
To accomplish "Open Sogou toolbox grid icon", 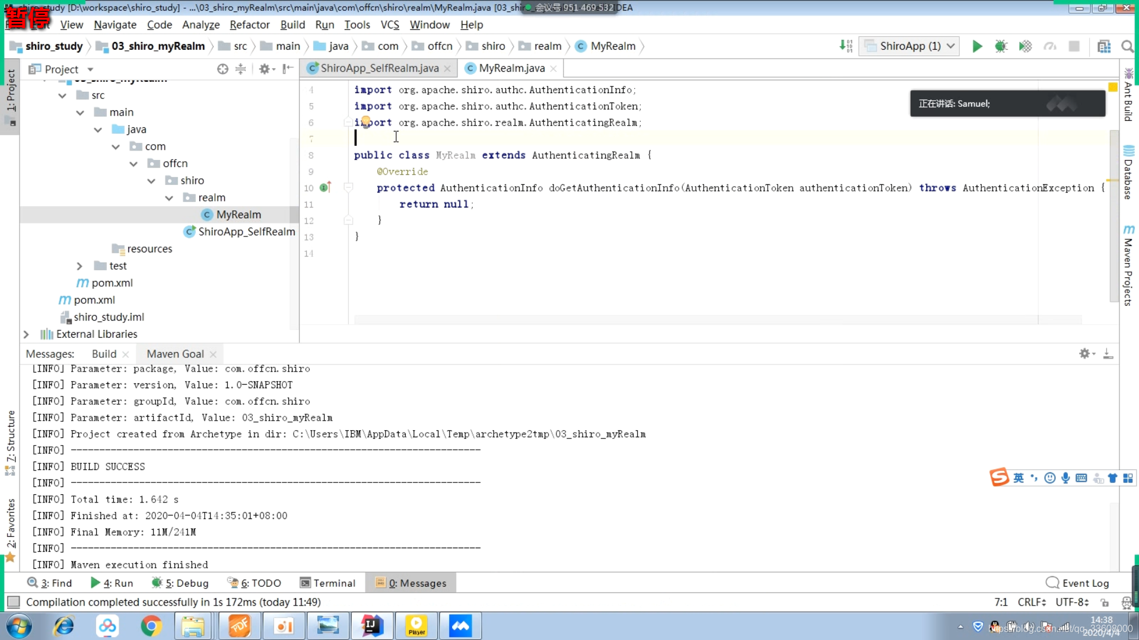I will (x=1128, y=478).
